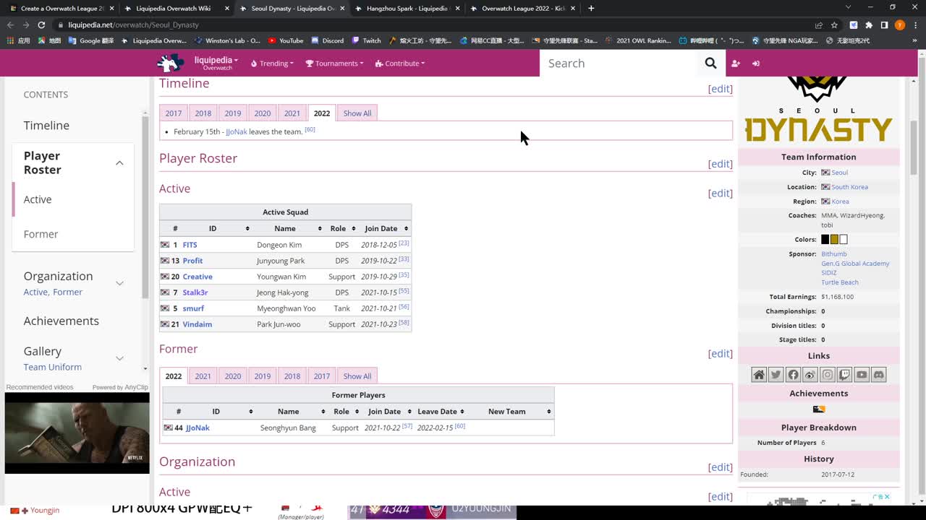The image size is (926, 520).
Task: Jump to Achievements in the contents sidebar
Action: tap(61, 321)
